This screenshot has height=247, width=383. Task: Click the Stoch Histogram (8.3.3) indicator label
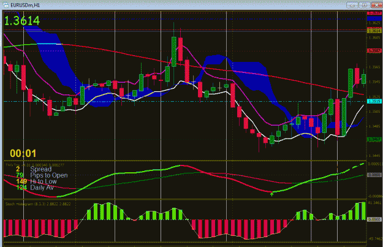click(x=38, y=203)
